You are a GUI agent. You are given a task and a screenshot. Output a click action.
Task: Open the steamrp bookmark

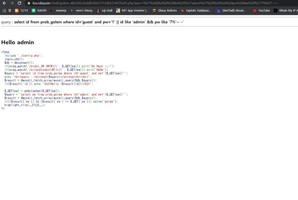58,11
